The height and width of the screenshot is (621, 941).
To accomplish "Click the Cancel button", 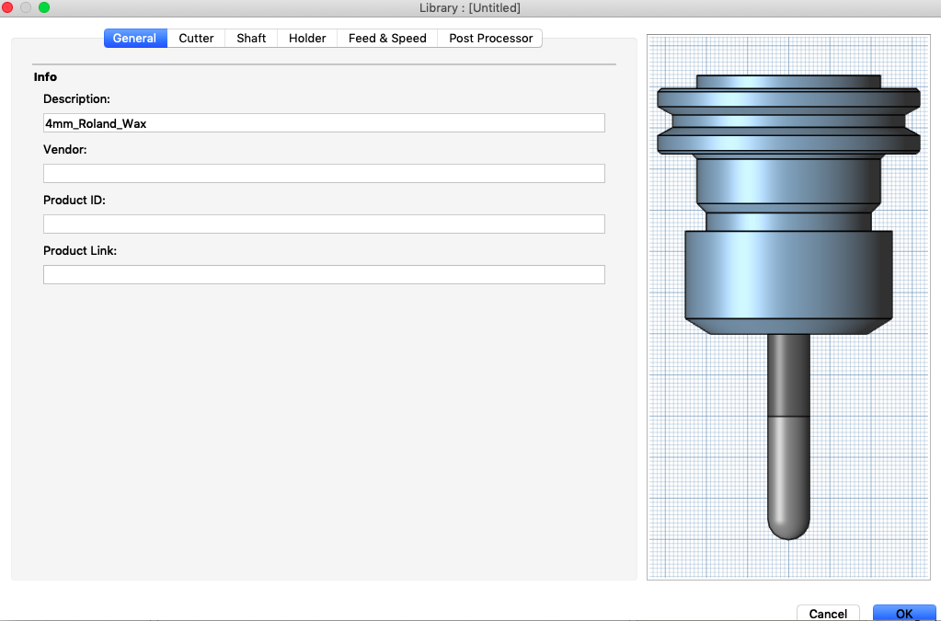I will point(828,613).
